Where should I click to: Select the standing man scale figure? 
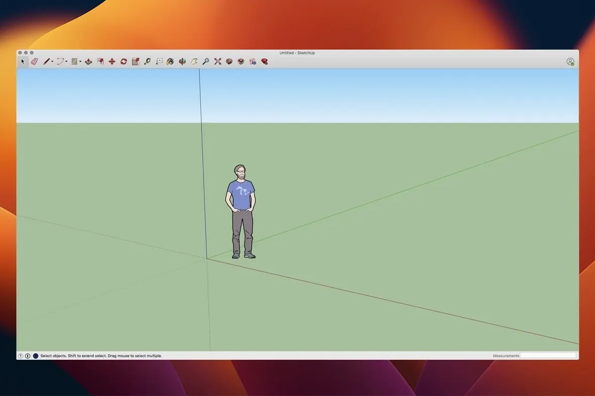coord(241,212)
